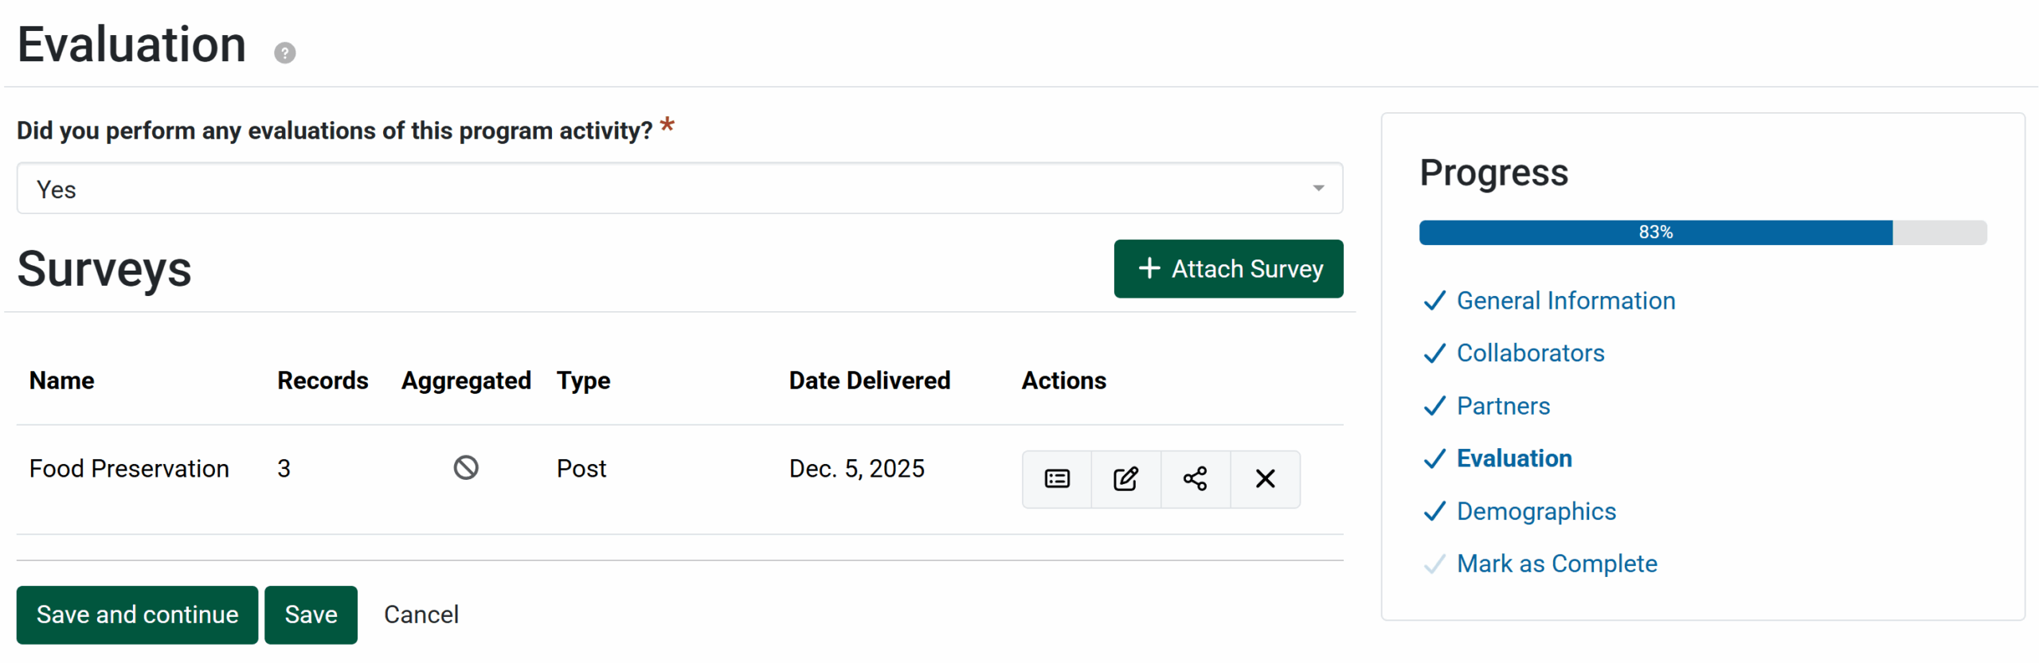
Task: Go to General Information step
Action: pyautogui.click(x=1565, y=301)
